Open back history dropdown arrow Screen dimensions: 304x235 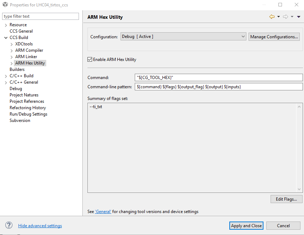tap(278, 17)
